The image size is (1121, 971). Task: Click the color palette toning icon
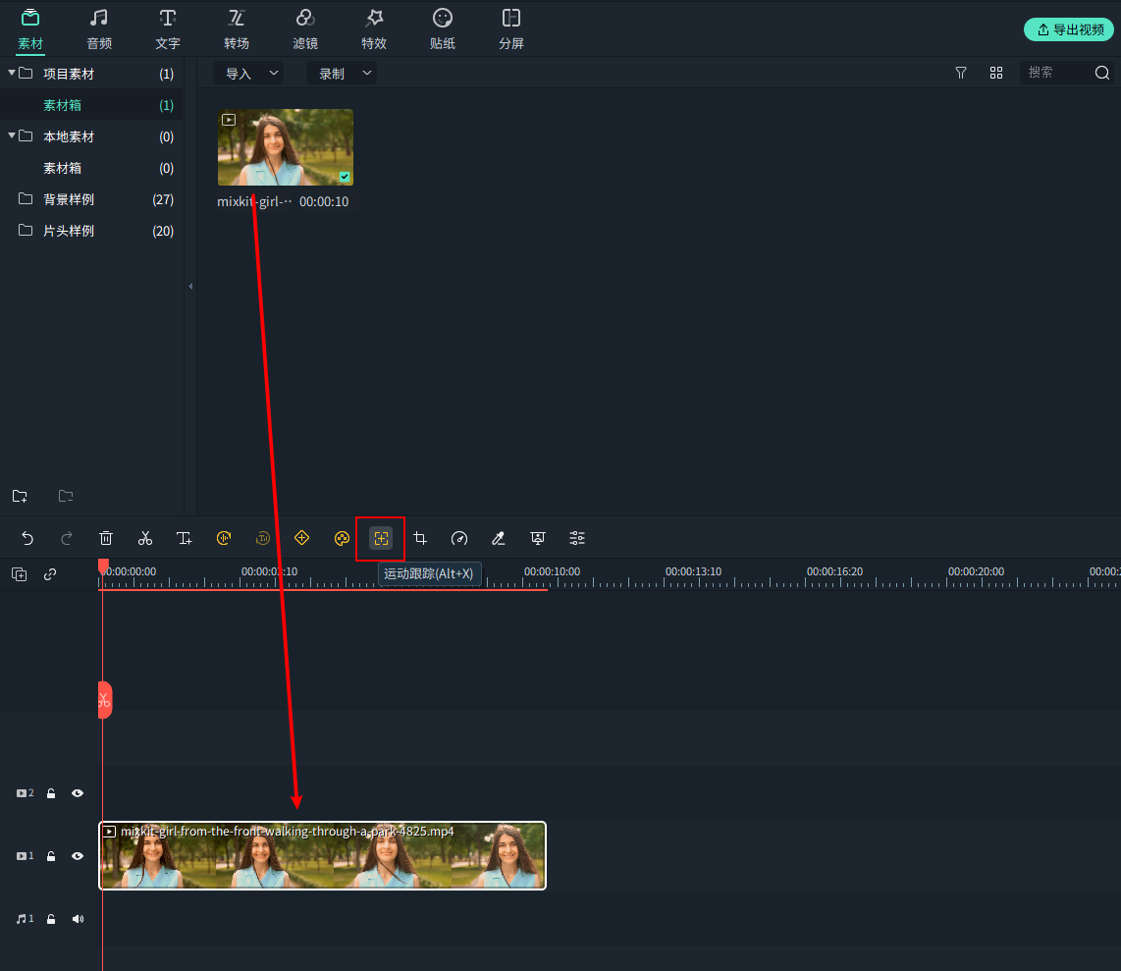coord(342,538)
